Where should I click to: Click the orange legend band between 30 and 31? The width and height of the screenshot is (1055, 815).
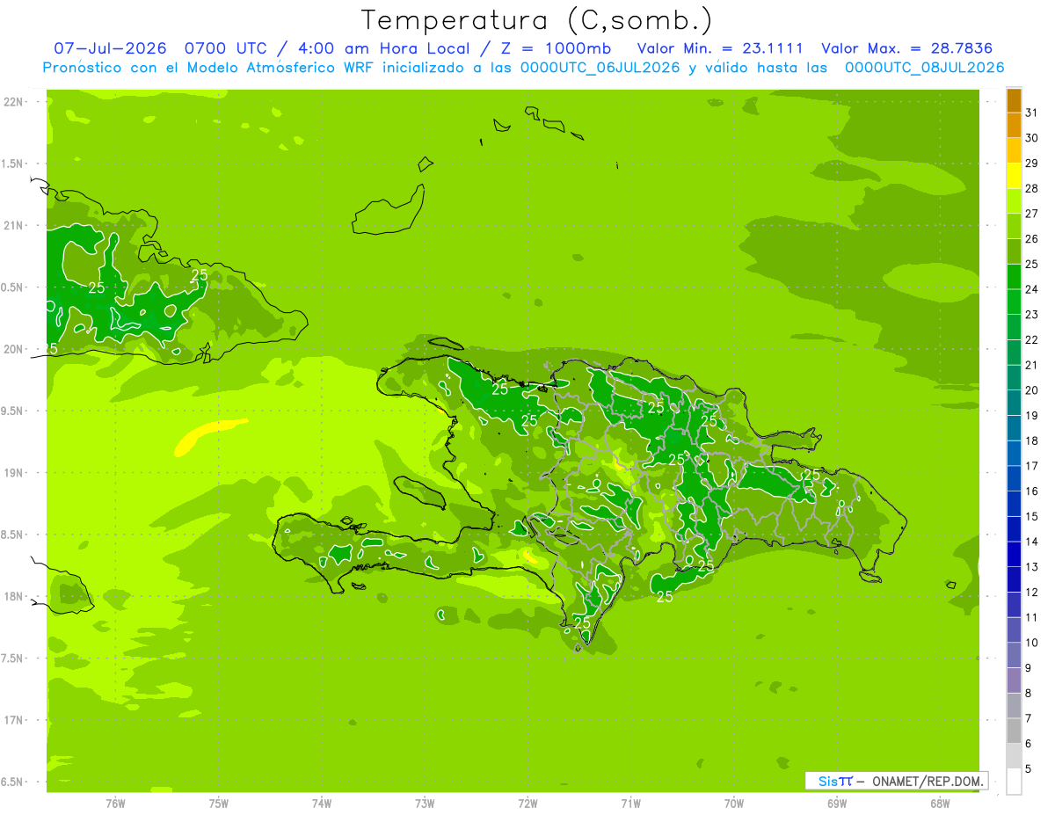[1014, 126]
